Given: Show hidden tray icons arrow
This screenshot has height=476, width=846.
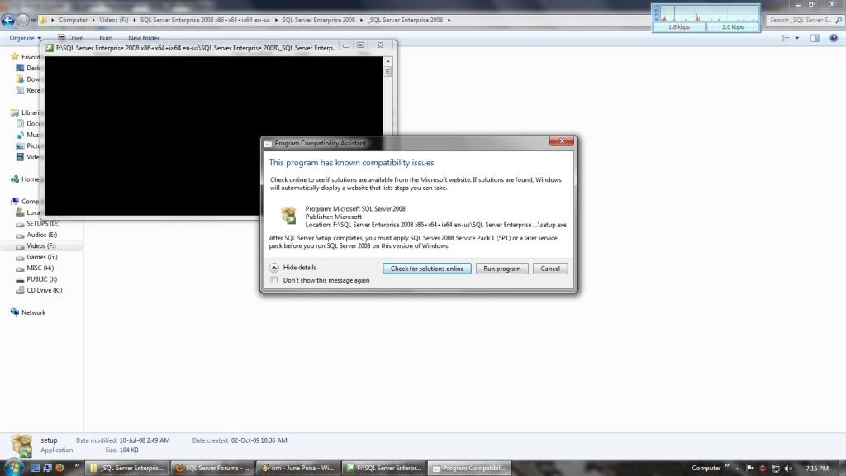Looking at the screenshot, I should [737, 469].
